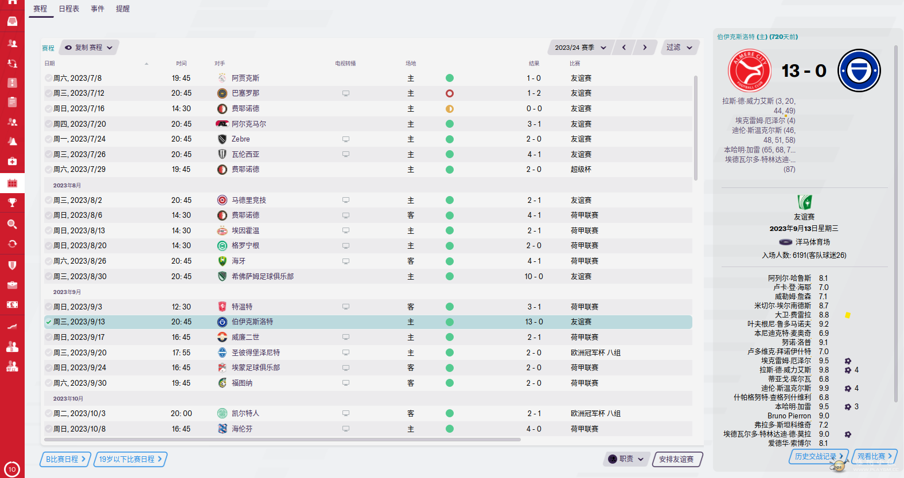Open the 2023/24 赛季 season dropdown
Image resolution: width=904 pixels, height=478 pixels.
[580, 48]
